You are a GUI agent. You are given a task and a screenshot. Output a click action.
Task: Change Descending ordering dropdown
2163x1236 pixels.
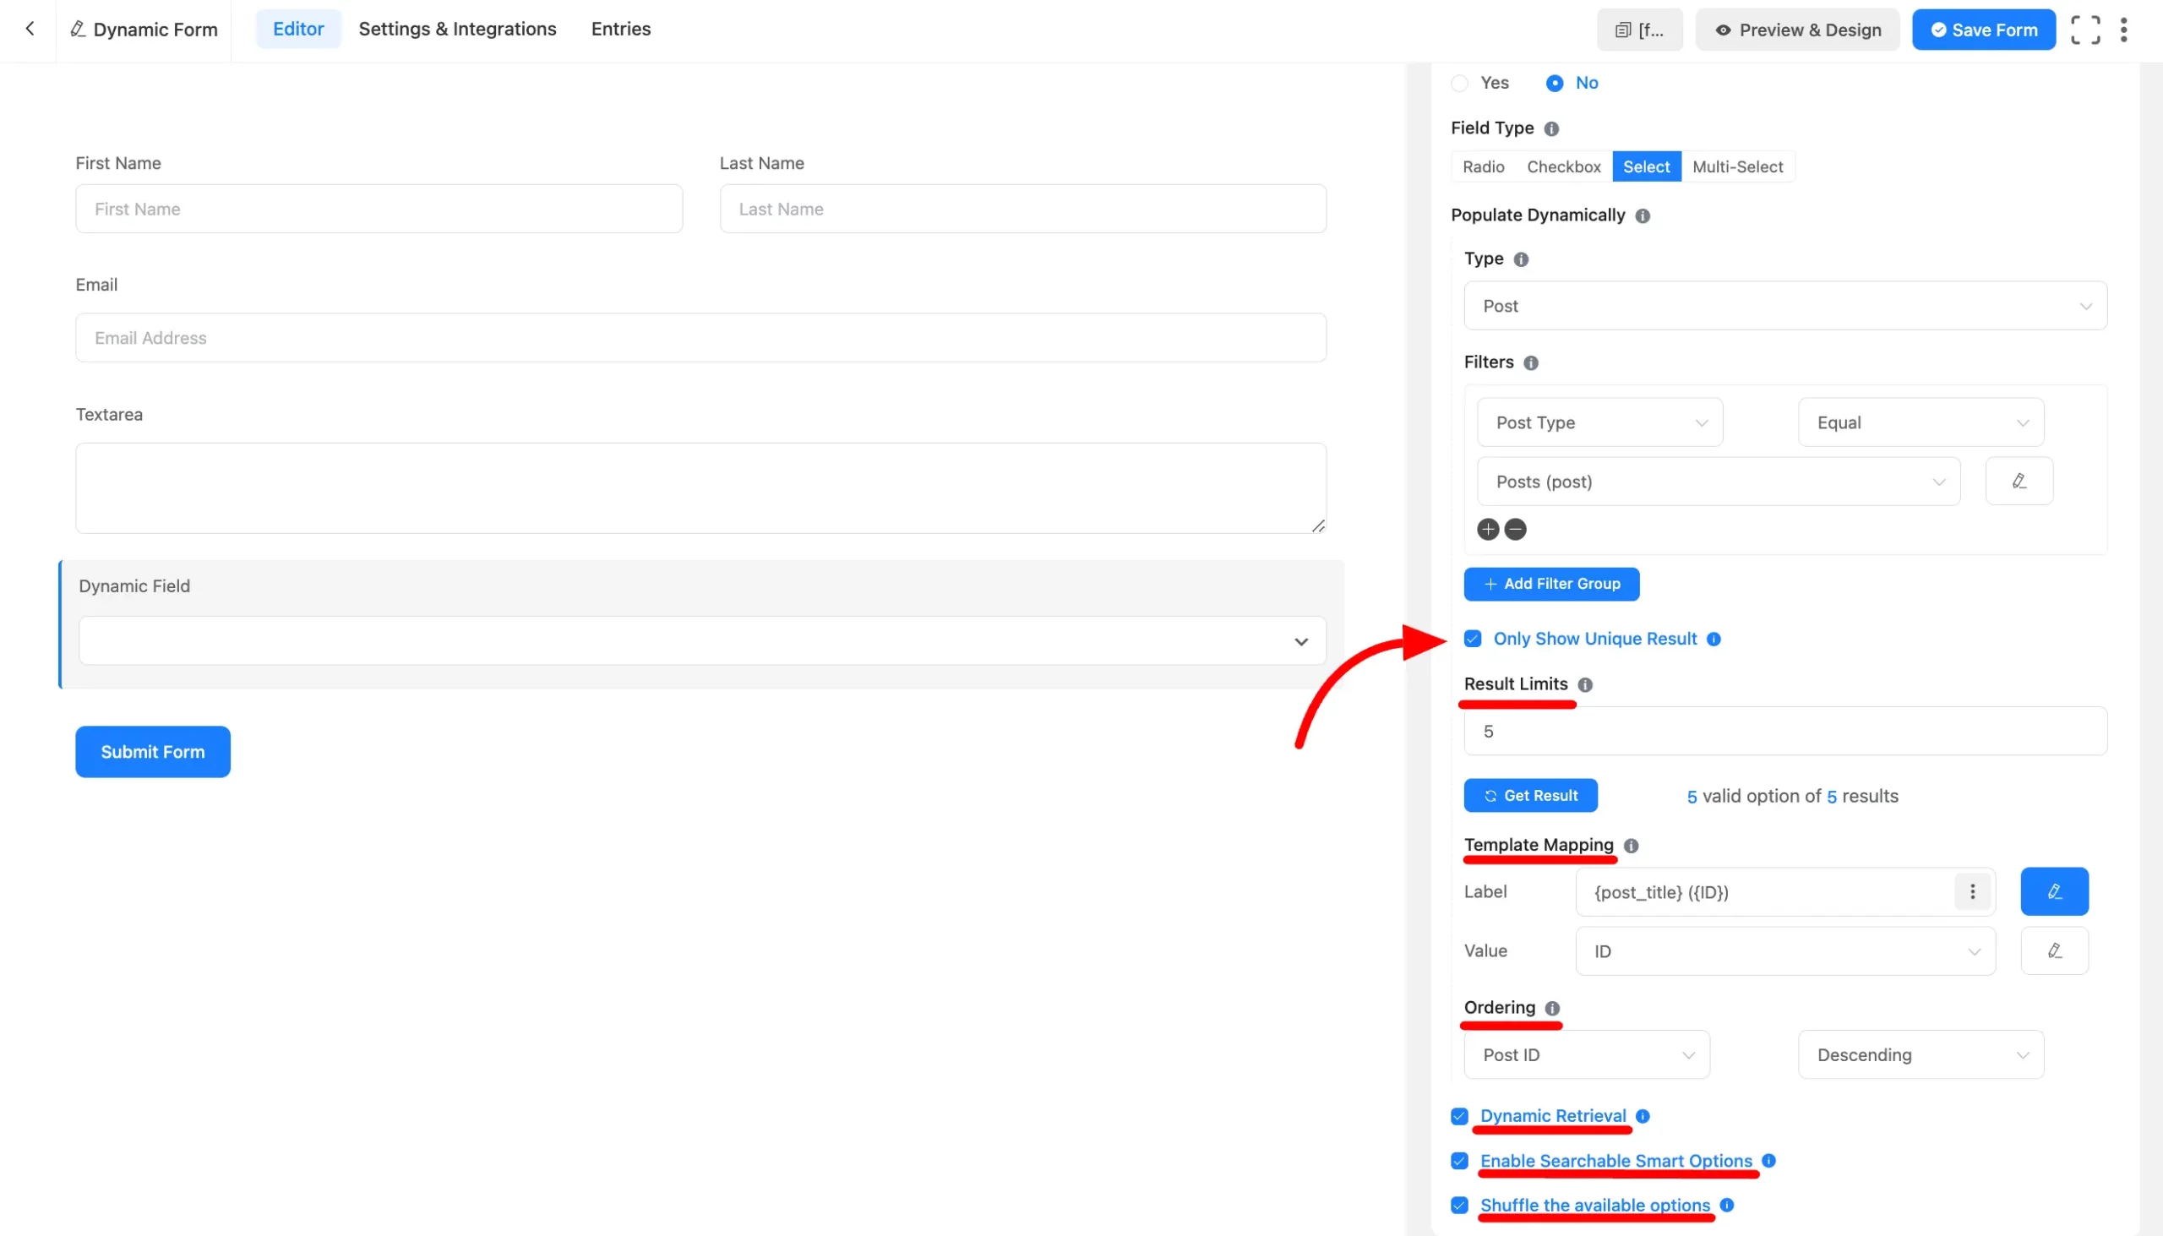pyautogui.click(x=1921, y=1054)
